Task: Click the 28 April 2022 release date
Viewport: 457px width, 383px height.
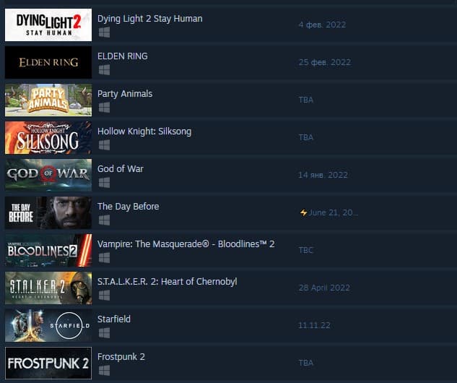Action: (x=324, y=288)
